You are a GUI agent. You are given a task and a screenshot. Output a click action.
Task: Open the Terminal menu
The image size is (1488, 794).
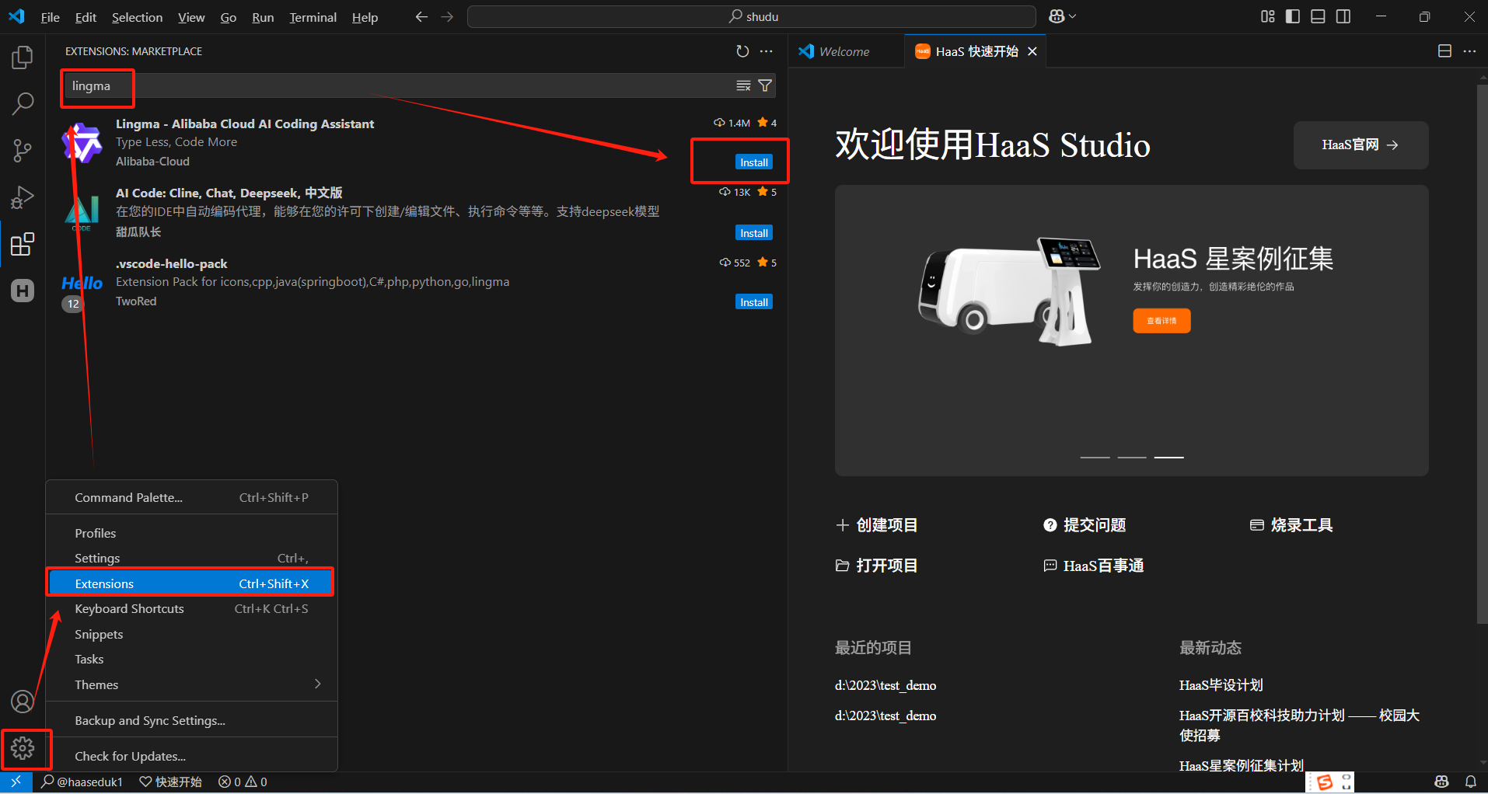[313, 16]
